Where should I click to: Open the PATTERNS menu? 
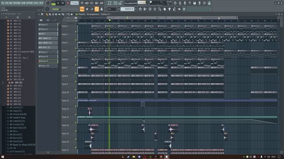click(x=17, y=3)
